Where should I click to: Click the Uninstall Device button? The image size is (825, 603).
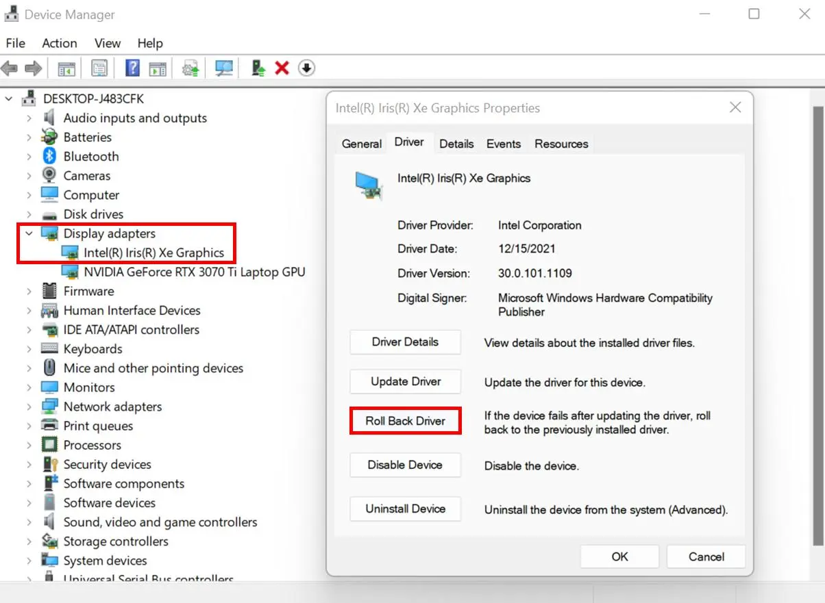(405, 509)
